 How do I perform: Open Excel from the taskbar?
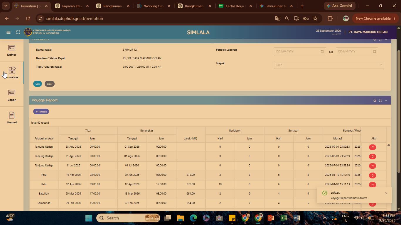[284, 218]
